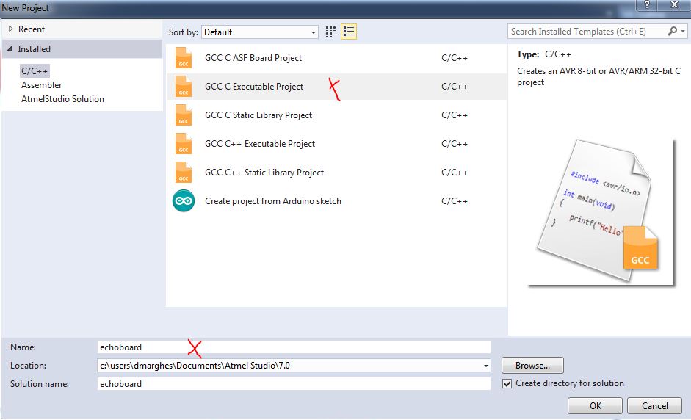Click the GCC C Executable Project file icon
Viewport: 691px width, 420px height.
(x=184, y=87)
